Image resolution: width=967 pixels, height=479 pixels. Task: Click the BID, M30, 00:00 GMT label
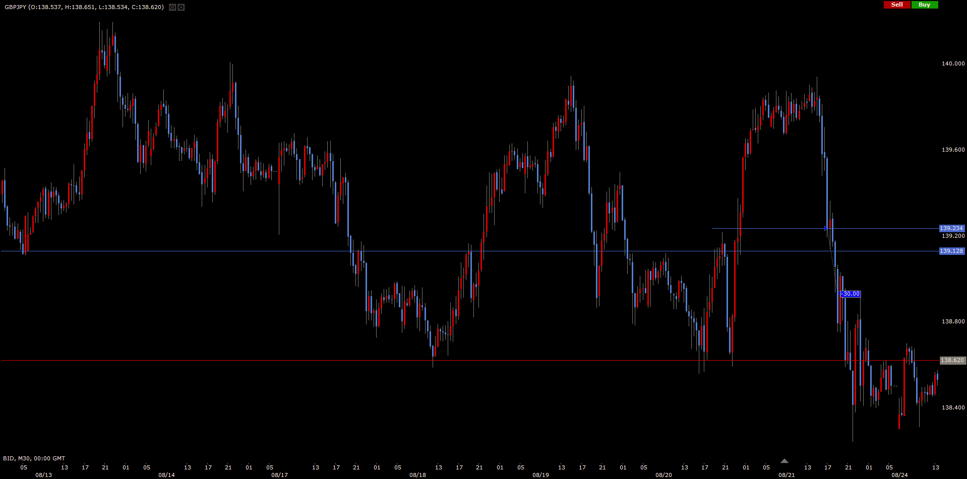point(34,458)
